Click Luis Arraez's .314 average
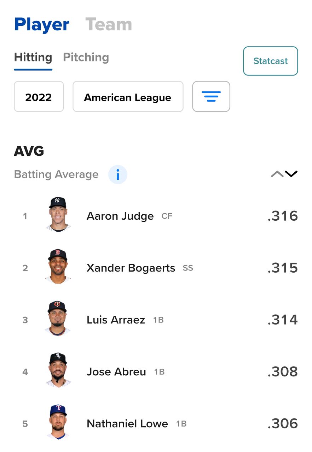This screenshot has height=452, width=312. click(x=282, y=320)
